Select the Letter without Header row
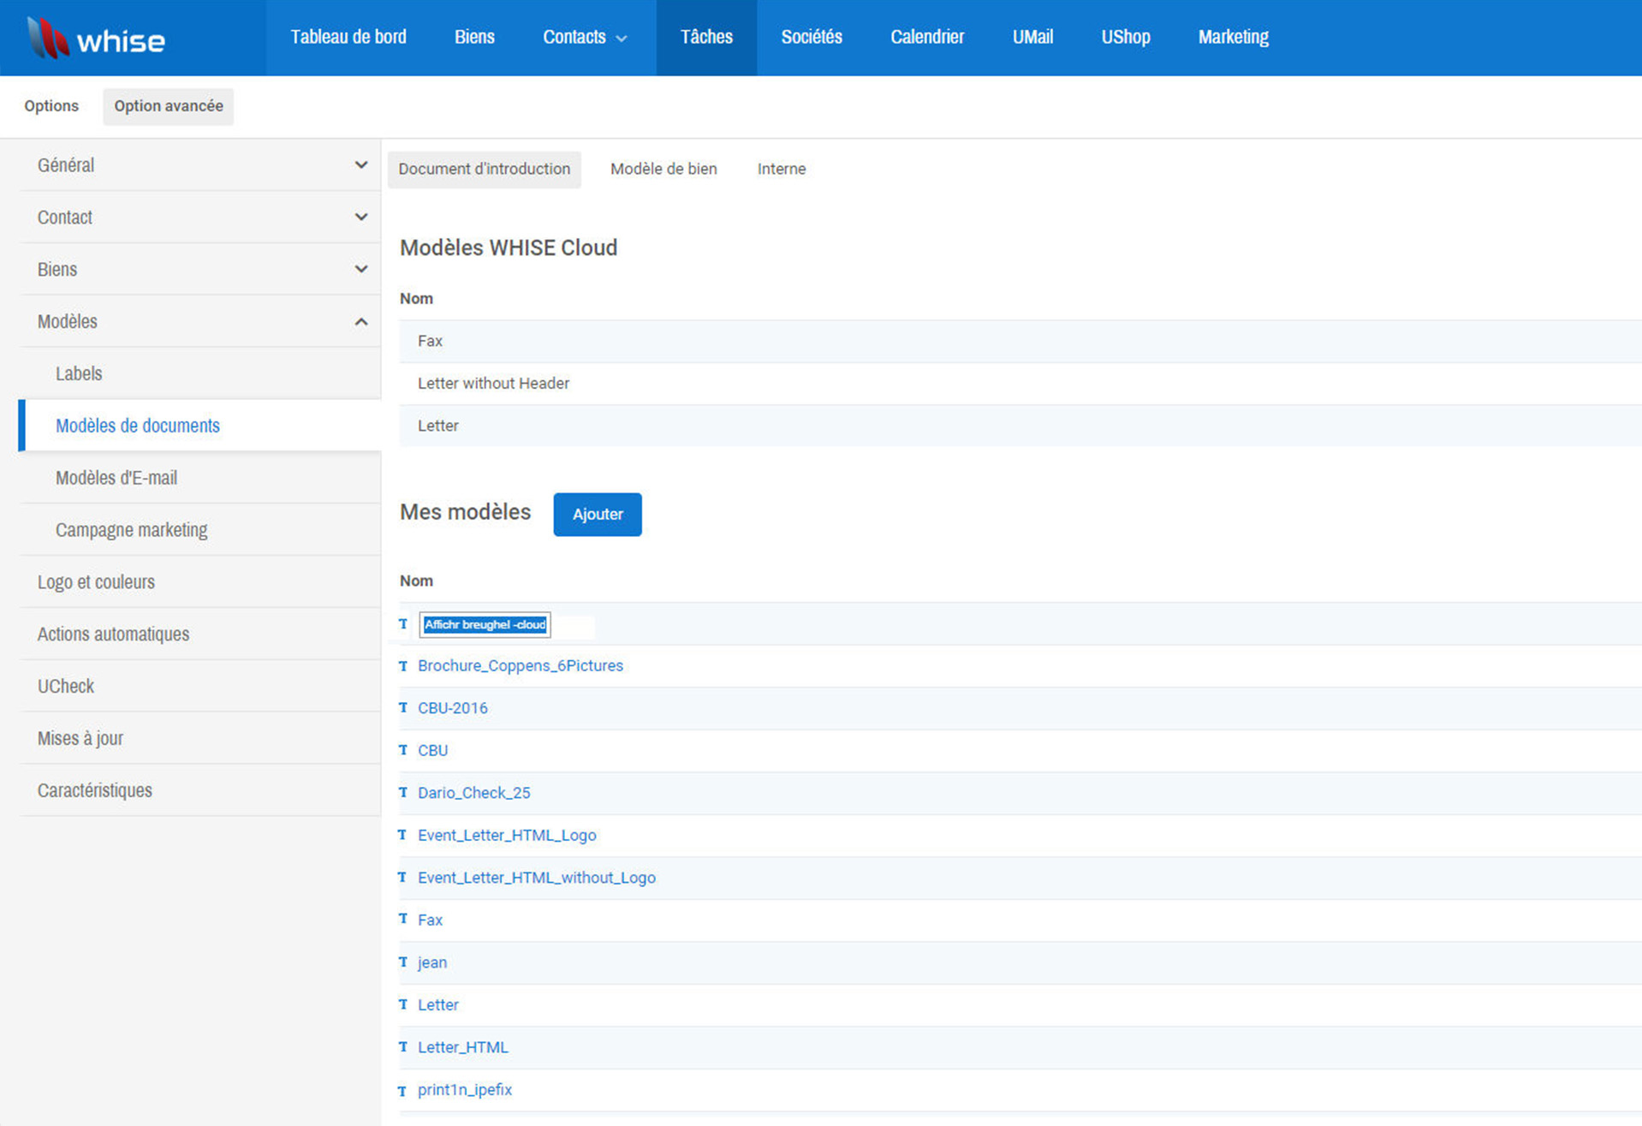 click(493, 384)
